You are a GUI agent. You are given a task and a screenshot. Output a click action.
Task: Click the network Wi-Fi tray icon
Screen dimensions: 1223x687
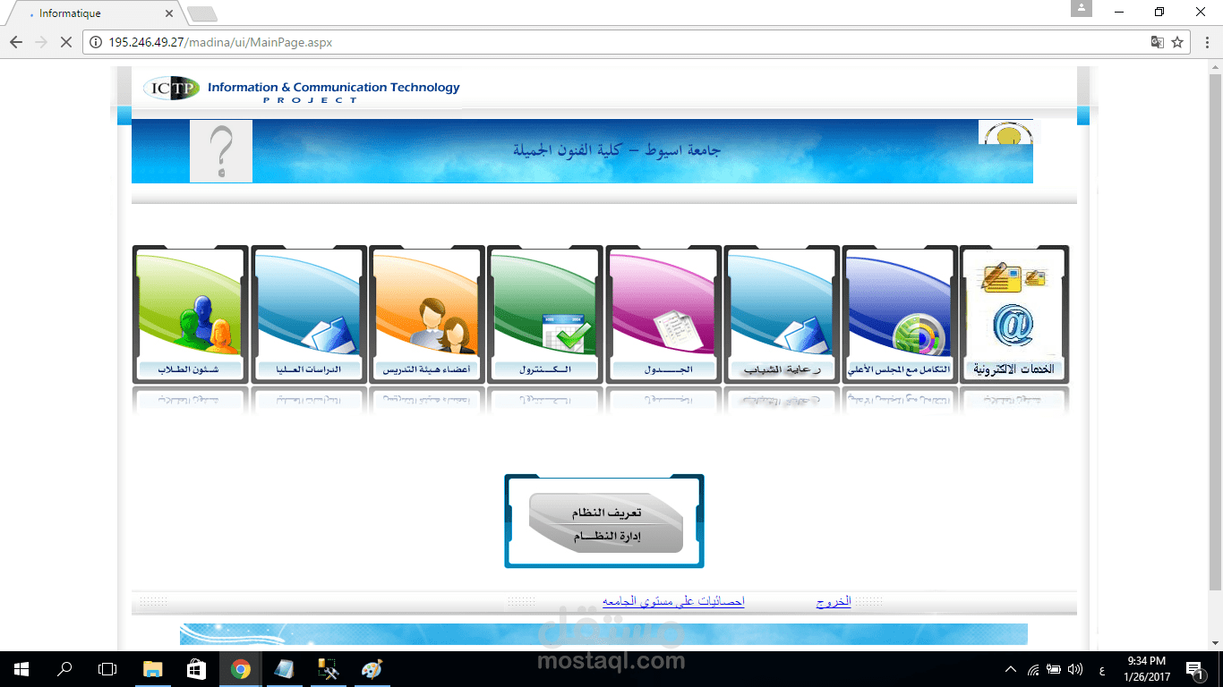[1033, 669]
